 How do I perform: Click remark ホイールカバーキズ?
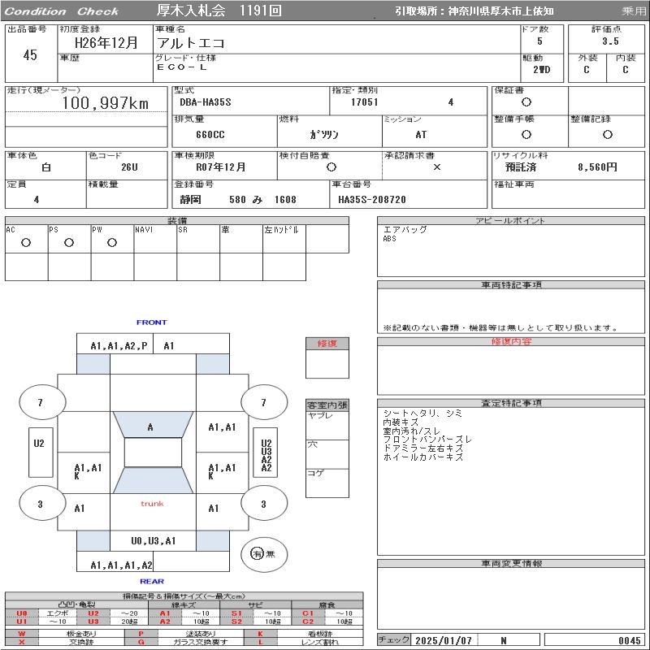click(422, 457)
